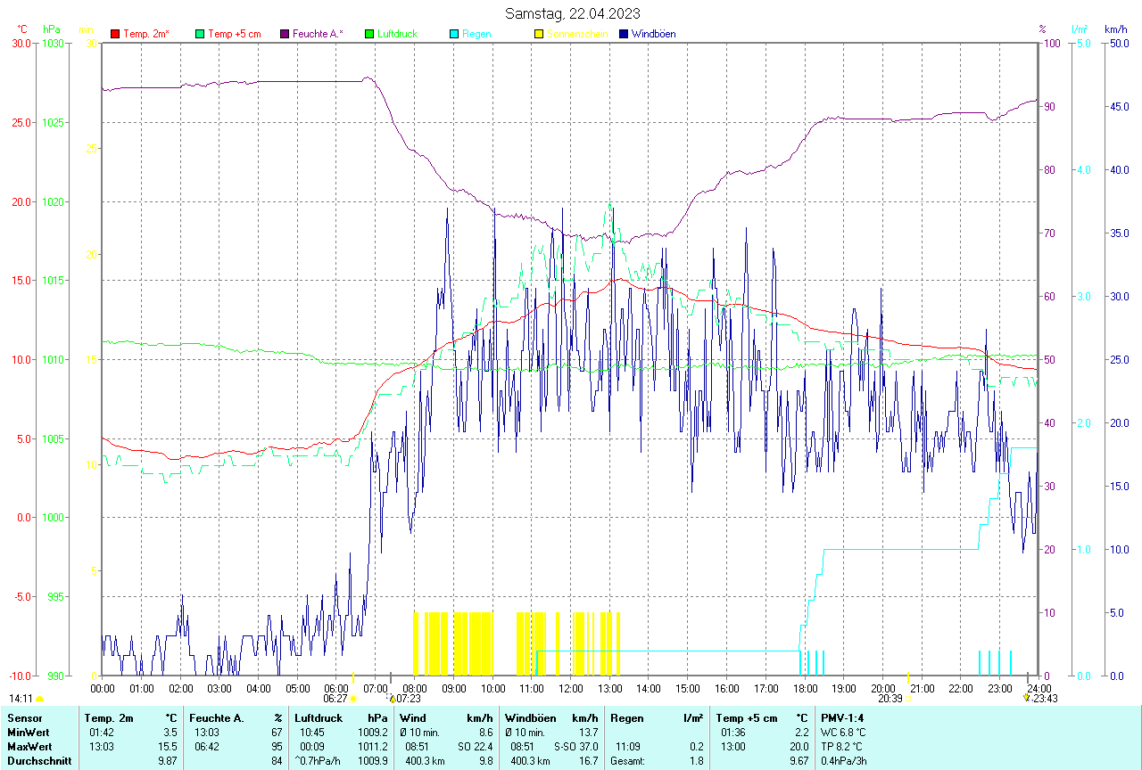Click the 'Temp. 2m' column header in the table
Viewport: 1142px width, 770px height.
109,717
